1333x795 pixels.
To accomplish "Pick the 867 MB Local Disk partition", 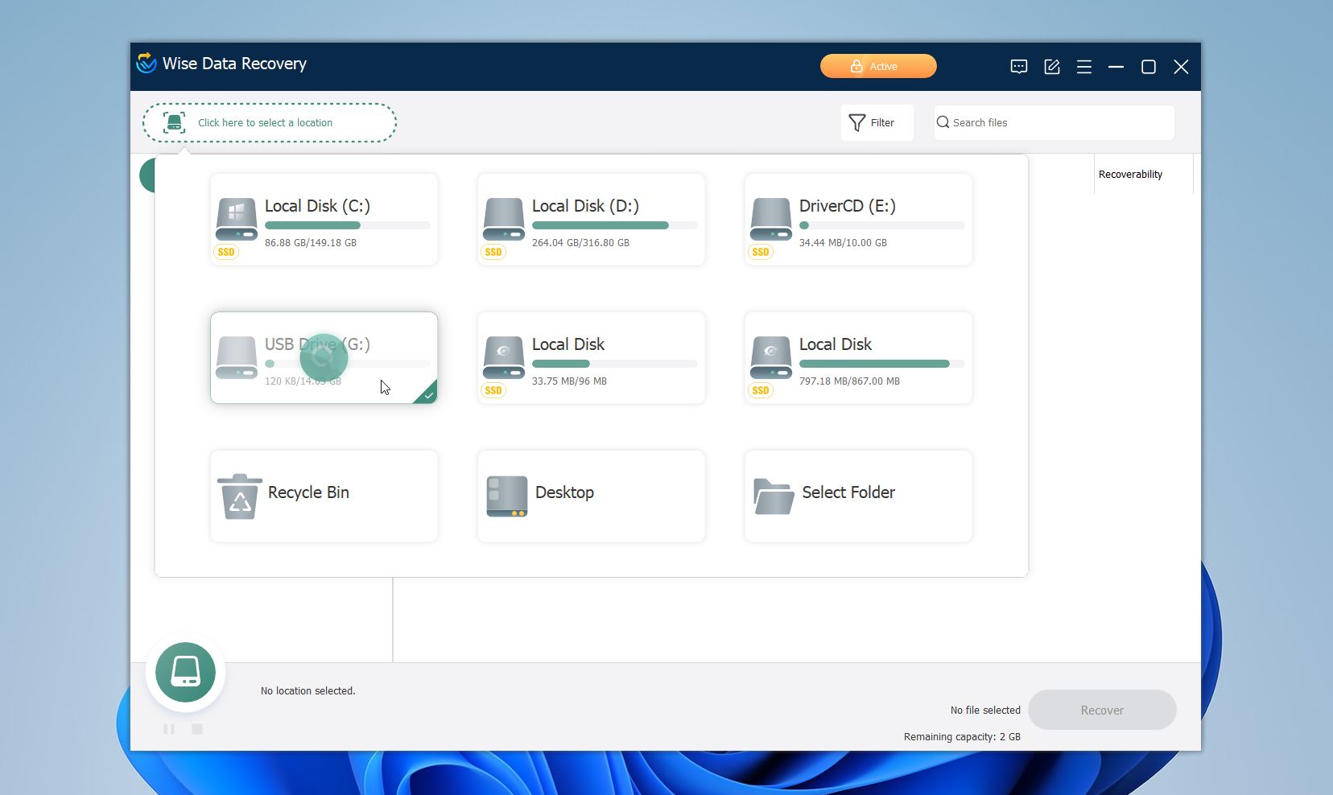I will pyautogui.click(x=858, y=358).
